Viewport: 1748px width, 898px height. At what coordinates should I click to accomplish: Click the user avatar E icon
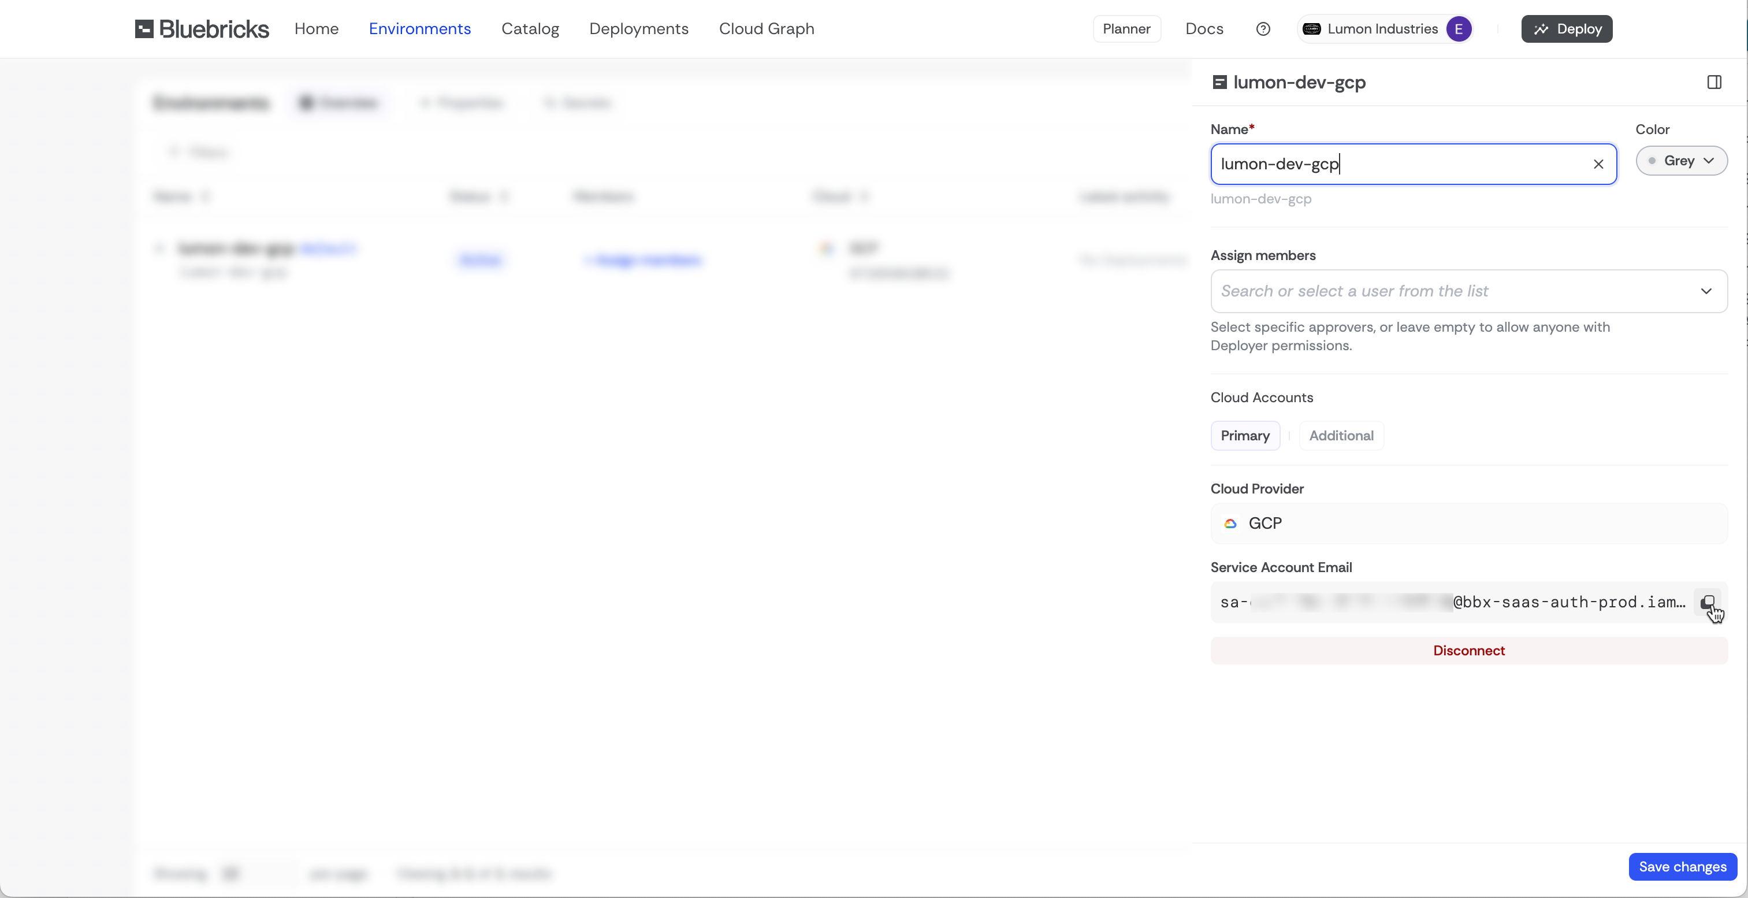coord(1458,28)
